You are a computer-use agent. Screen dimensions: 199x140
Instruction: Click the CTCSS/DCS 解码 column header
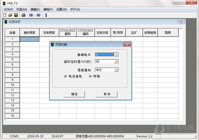click(x=68, y=33)
